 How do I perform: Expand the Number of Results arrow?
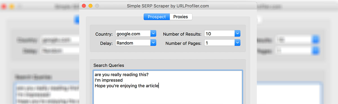click(237, 34)
